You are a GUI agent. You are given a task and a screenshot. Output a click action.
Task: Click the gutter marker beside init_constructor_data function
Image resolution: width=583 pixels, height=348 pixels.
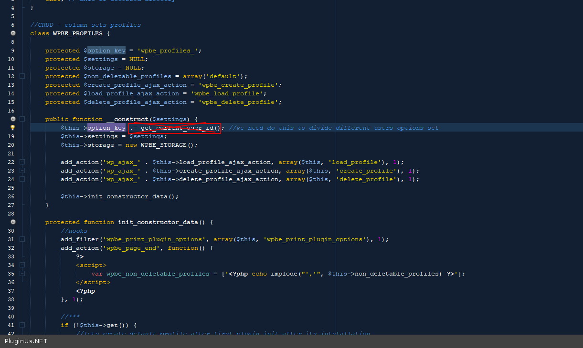coord(13,222)
